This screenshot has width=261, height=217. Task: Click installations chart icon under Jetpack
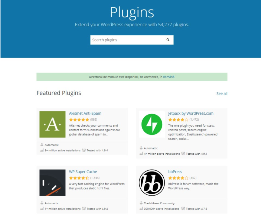[x=141, y=154]
